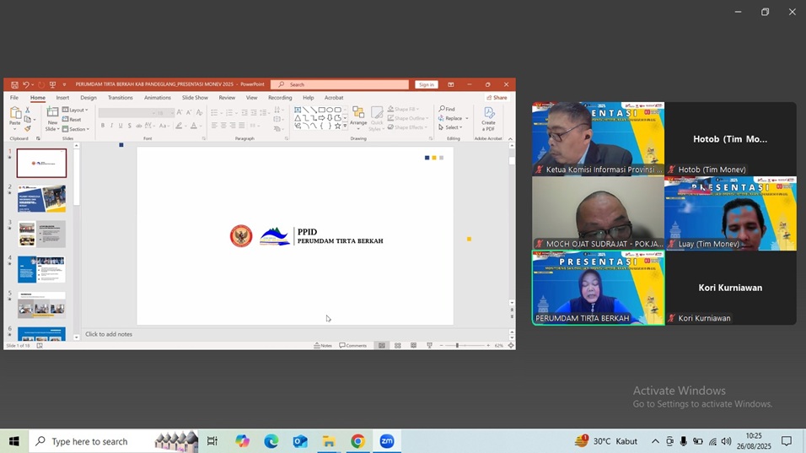The width and height of the screenshot is (806, 453).
Task: Open the File menu
Action: [14, 97]
